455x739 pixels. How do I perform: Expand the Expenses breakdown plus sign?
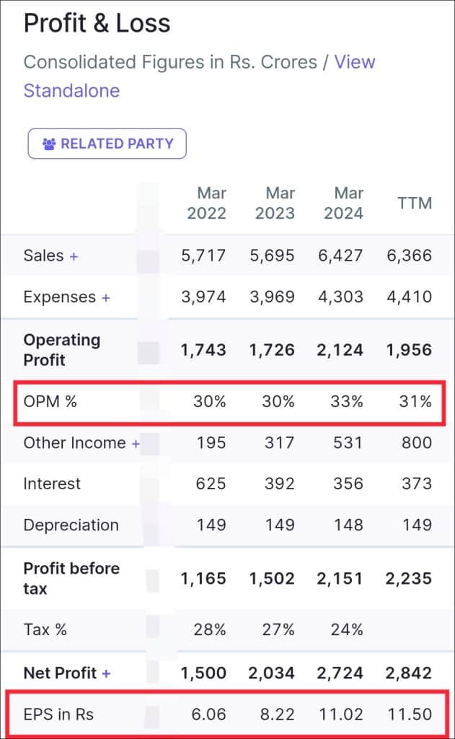pos(106,297)
